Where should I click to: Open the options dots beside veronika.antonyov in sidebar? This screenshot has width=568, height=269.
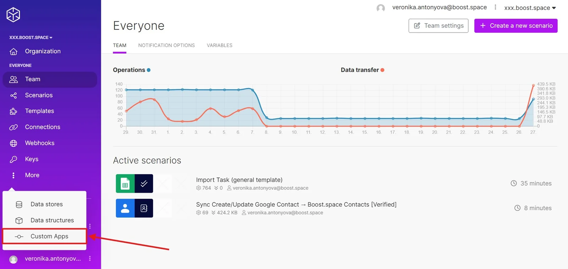point(90,258)
